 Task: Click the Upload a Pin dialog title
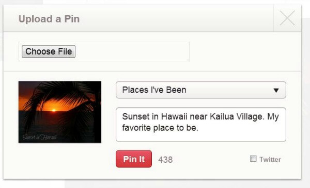click(49, 19)
